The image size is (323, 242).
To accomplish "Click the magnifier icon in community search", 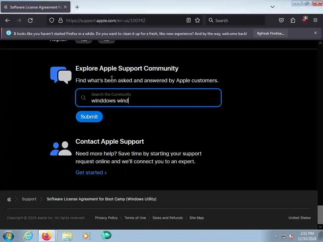I will [83, 98].
